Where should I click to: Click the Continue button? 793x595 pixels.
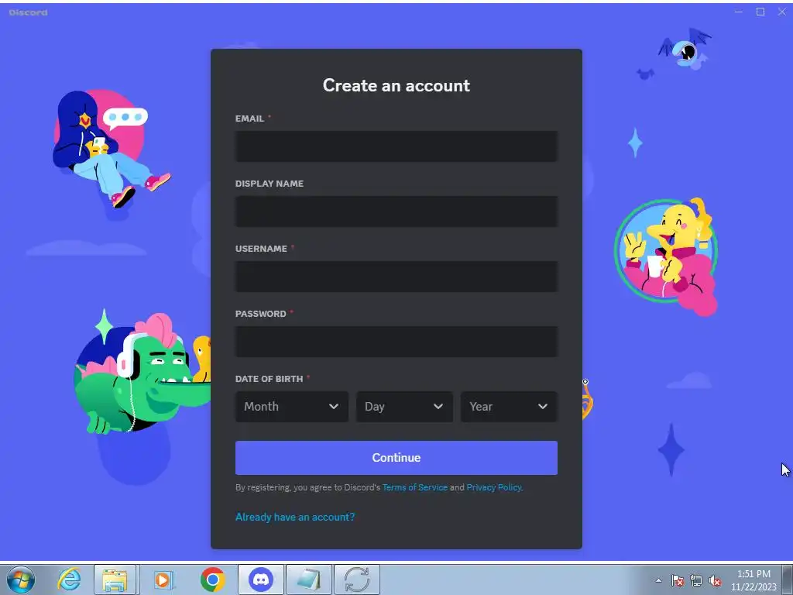tap(396, 457)
